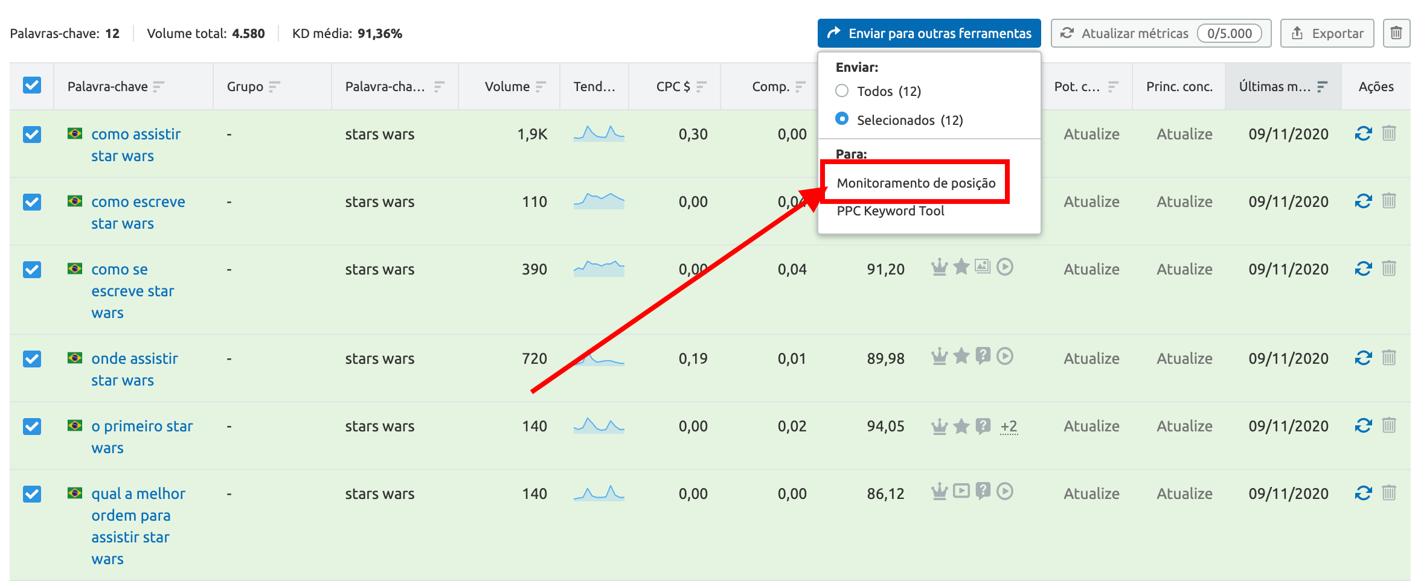Click star SERP feature icon in 'como se escreve' row

click(961, 266)
